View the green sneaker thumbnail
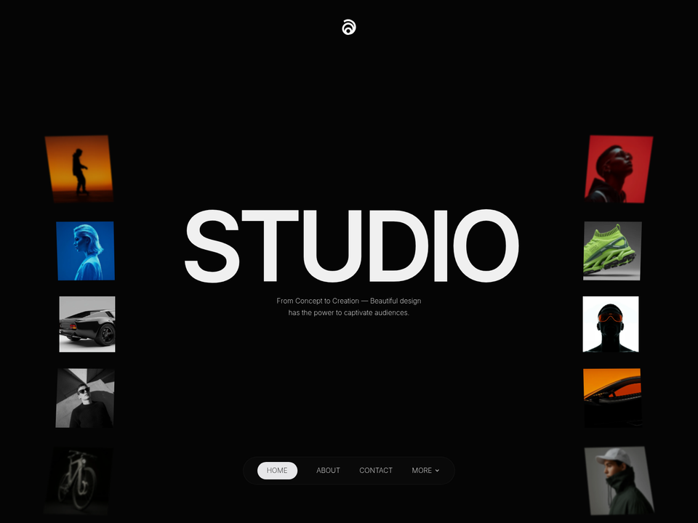The height and width of the screenshot is (523, 698). [612, 251]
